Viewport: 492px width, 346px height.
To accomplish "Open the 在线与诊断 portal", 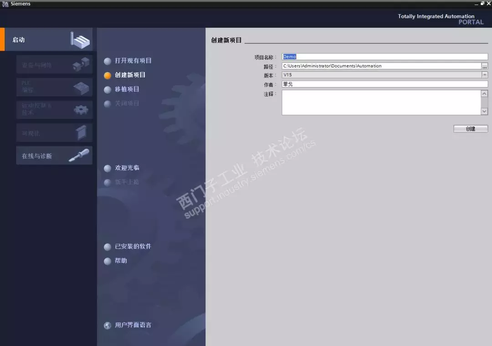I will (x=54, y=155).
